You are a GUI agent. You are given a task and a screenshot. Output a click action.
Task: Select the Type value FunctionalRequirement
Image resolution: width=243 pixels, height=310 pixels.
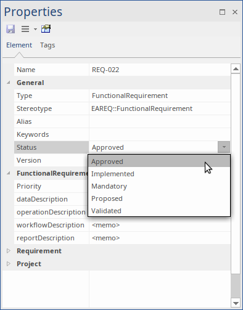coord(130,96)
